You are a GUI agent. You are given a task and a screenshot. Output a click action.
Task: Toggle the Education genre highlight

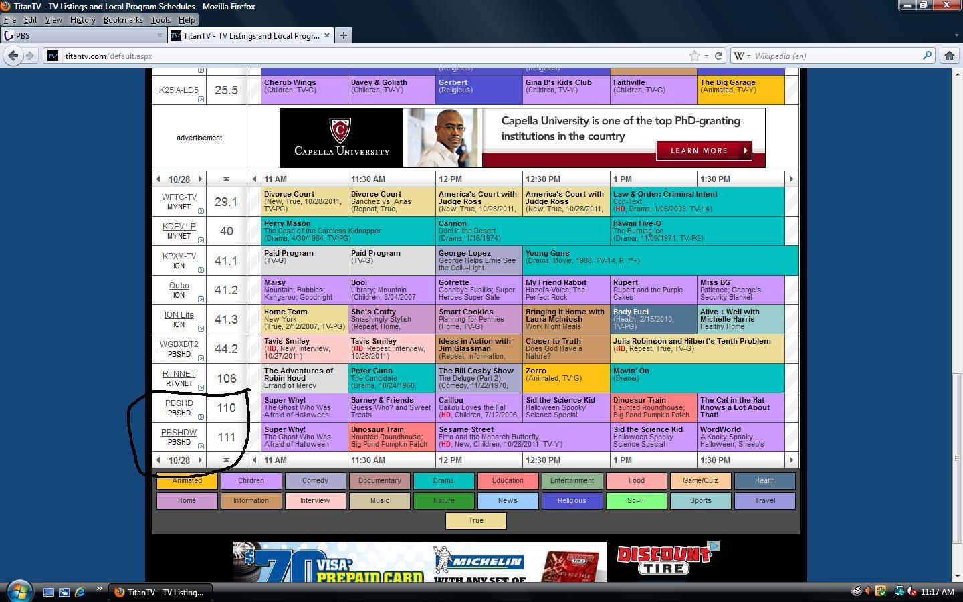point(508,480)
